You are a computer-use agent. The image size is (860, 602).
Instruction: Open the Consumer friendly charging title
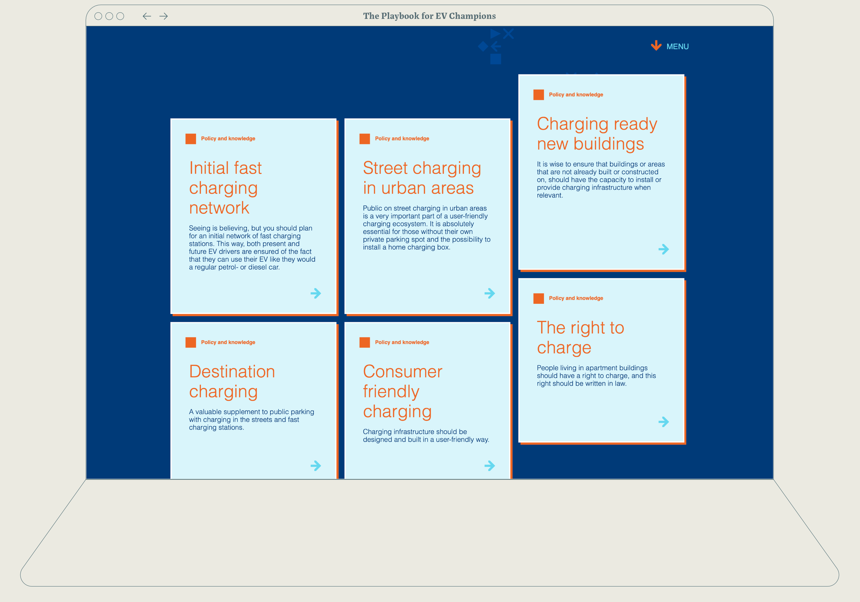pyautogui.click(x=403, y=392)
